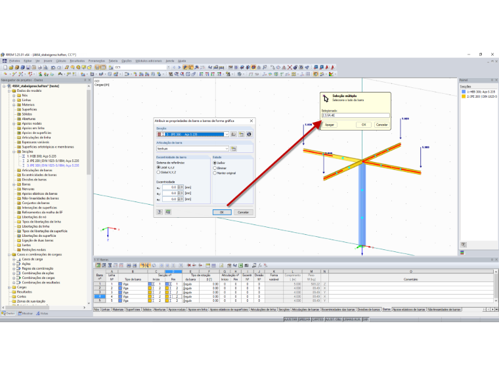Click the icon at Painel panel bottom
This screenshot has height=374, width=499.
(464, 245)
